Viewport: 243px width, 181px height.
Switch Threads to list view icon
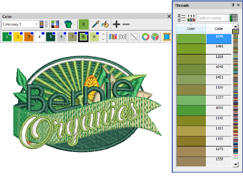point(181,17)
